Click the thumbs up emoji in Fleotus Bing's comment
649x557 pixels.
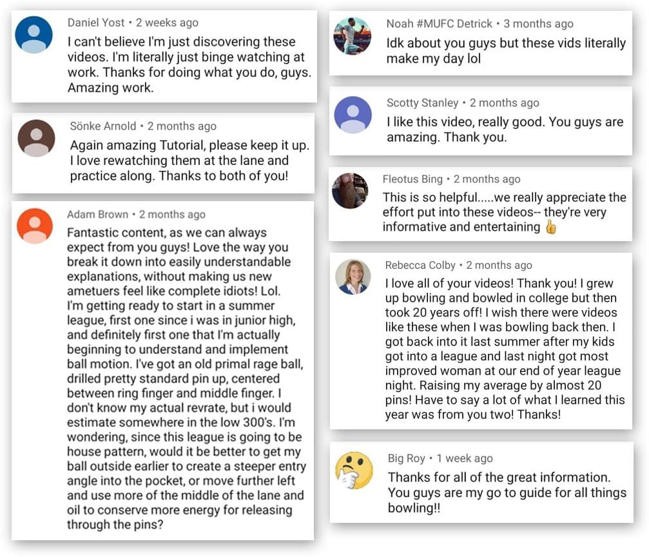click(551, 227)
